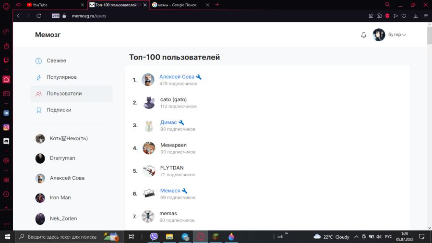Open the FLYTDAN user profile

[x=172, y=168]
